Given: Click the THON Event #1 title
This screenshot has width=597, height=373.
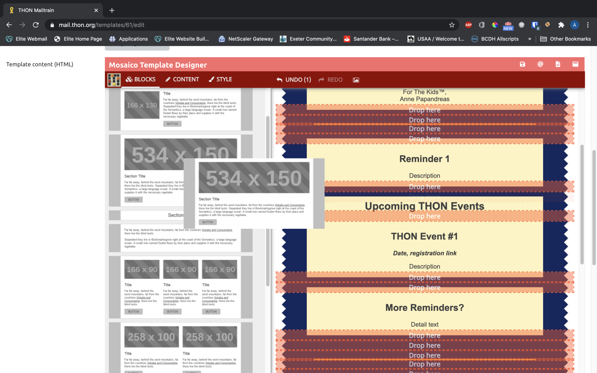Looking at the screenshot, I should (x=424, y=236).
